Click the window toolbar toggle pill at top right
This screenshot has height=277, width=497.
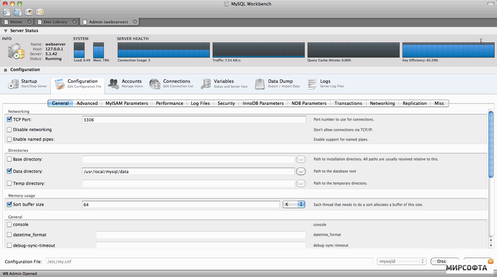click(x=490, y=4)
